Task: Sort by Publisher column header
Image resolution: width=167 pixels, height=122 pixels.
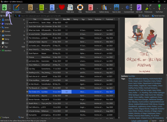Action: (99, 19)
